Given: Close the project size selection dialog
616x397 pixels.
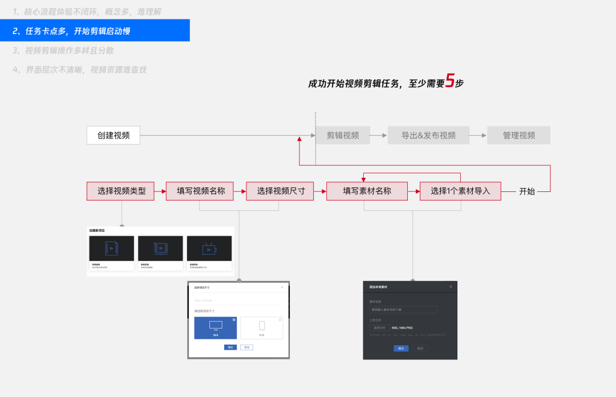Looking at the screenshot, I should pyautogui.click(x=282, y=287).
